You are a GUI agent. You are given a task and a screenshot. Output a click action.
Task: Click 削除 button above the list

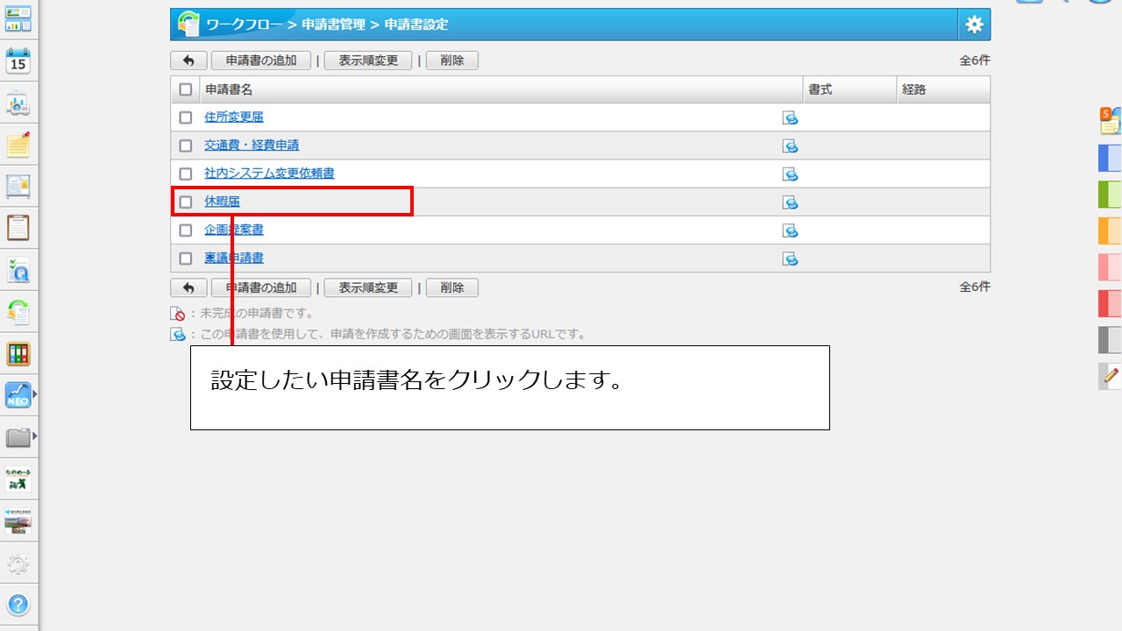(452, 60)
